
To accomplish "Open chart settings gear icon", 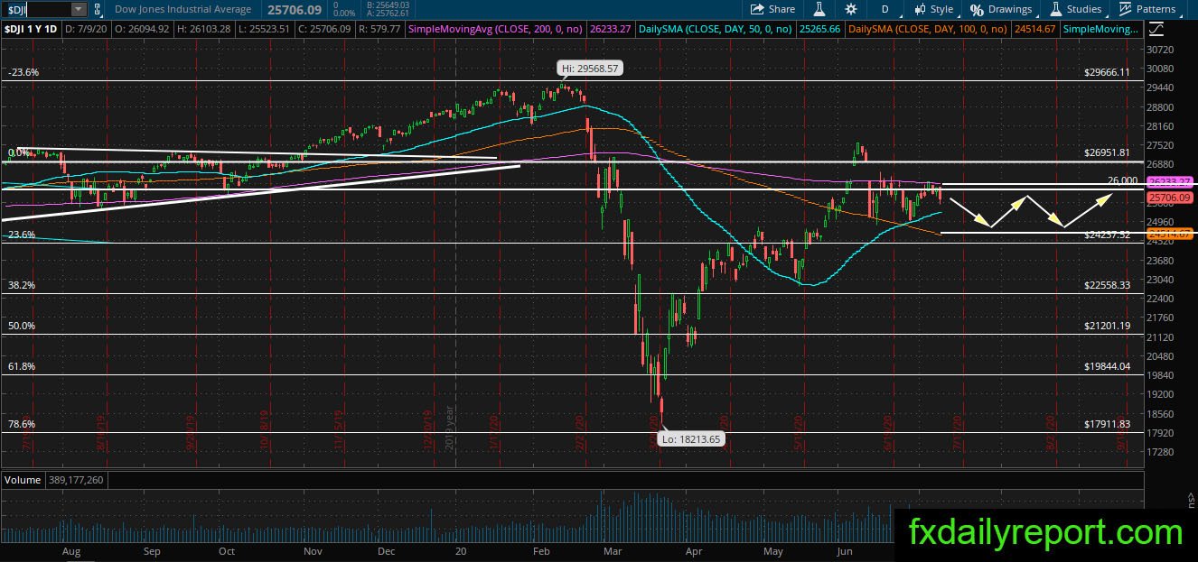I will tap(850, 9).
